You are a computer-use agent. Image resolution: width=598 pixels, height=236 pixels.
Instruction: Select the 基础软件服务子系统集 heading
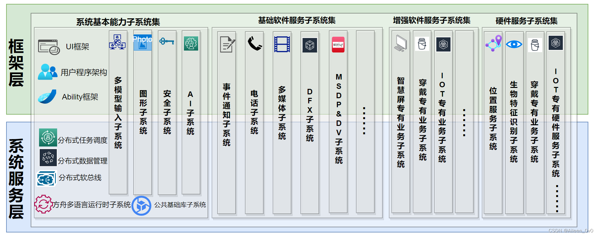pyautogui.click(x=297, y=20)
